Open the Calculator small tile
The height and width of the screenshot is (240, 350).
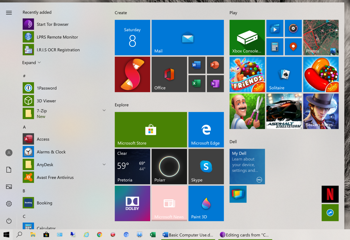[275, 47]
